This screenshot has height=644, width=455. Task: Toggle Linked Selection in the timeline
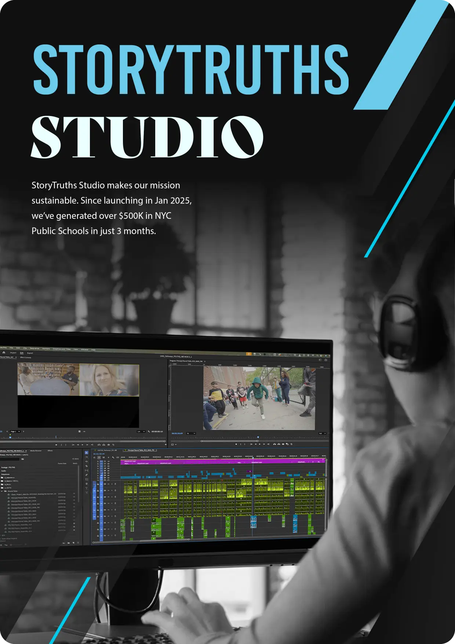point(103,457)
